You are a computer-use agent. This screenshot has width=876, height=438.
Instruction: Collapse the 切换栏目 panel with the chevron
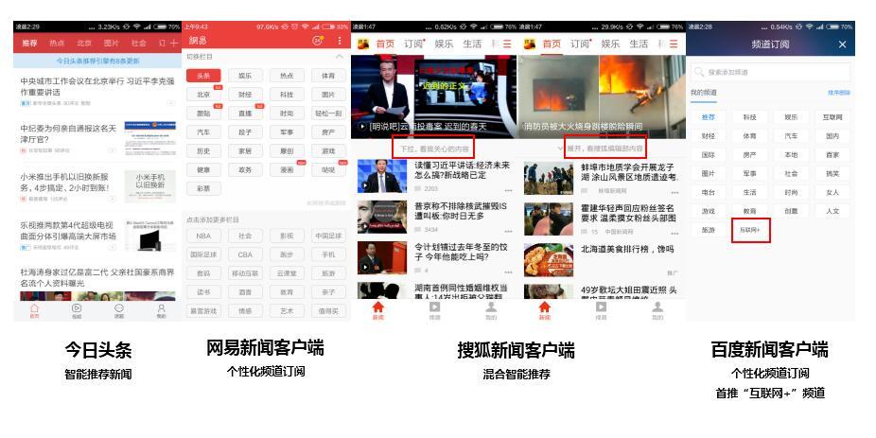point(341,57)
